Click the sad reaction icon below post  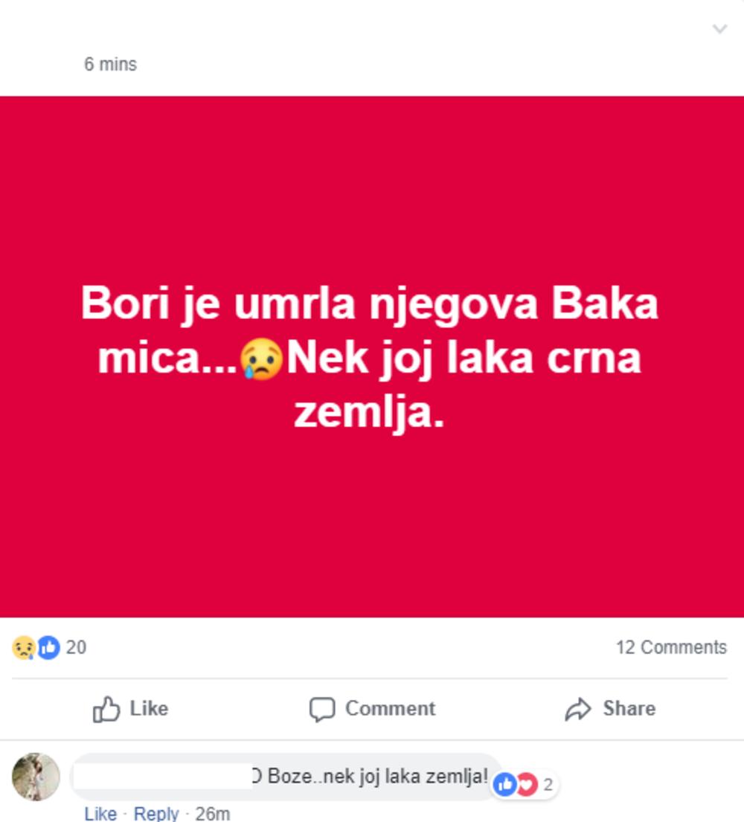tap(23, 648)
